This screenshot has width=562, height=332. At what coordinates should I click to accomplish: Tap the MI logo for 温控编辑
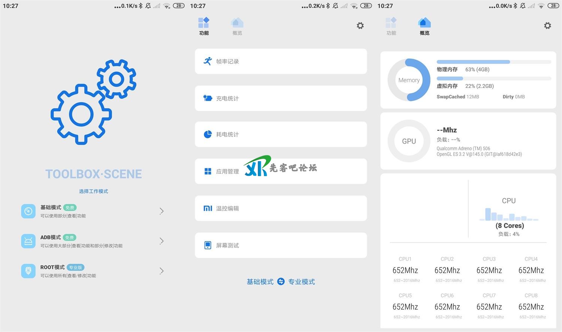point(208,208)
